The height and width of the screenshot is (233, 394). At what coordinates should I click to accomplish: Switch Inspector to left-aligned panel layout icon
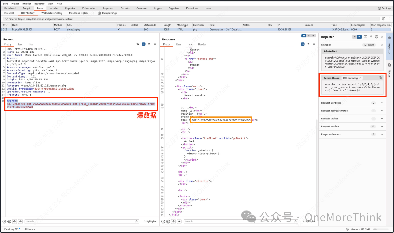(x=354, y=37)
